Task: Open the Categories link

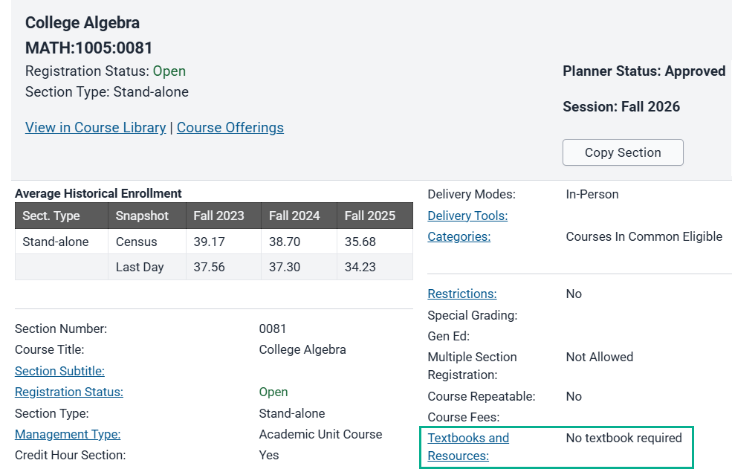Action: [x=459, y=237]
